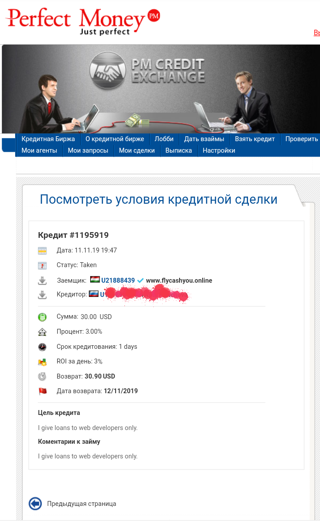Click the return arrow icon beside Возврат

click(x=42, y=376)
